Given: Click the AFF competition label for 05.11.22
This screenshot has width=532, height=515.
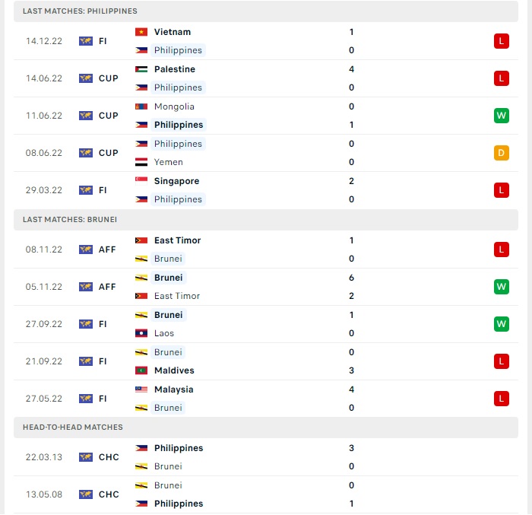Looking at the screenshot, I should pyautogui.click(x=107, y=287).
